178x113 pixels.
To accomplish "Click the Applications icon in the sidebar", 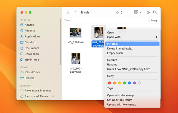I will [22, 36].
